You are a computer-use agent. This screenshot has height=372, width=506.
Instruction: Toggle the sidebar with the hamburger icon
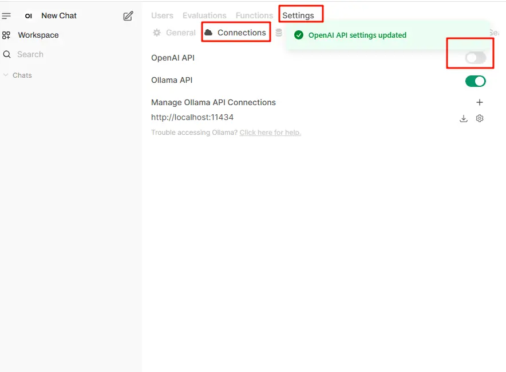coord(7,16)
